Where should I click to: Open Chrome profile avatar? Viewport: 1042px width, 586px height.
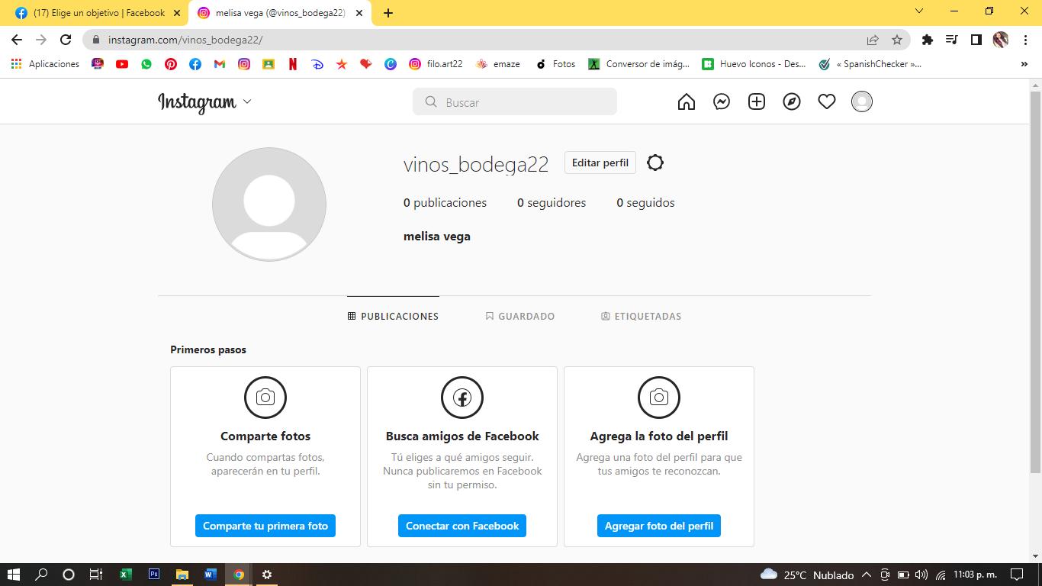[1001, 40]
